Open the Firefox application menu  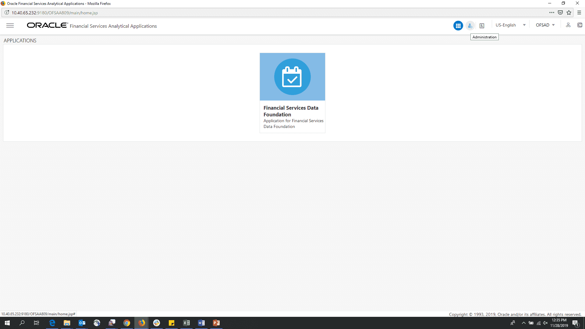(x=579, y=12)
